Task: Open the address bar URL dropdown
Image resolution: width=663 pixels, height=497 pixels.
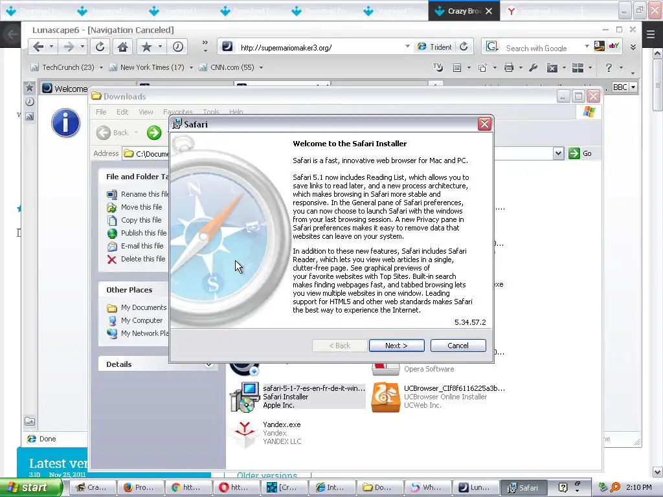Action: [407, 46]
